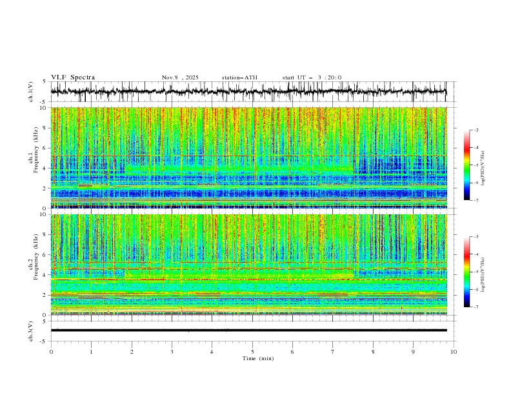Click the ch.2 spectrogram panel

coord(248,265)
